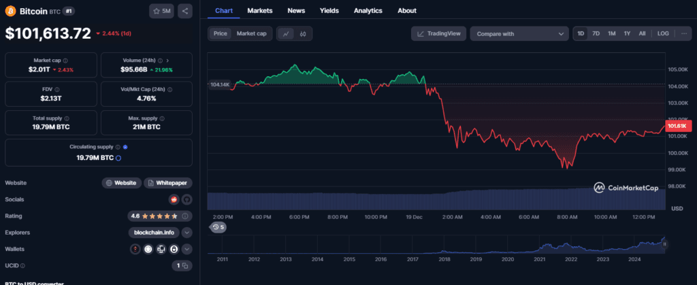The width and height of the screenshot is (697, 285).
Task: Open the TradingView chart button
Action: 439,33
